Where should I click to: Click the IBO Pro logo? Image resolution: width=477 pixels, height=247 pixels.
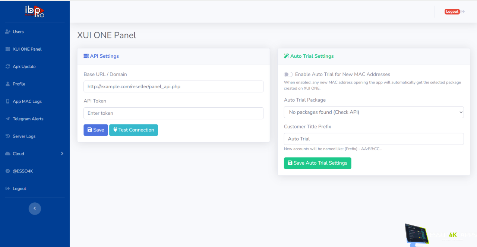35,11
